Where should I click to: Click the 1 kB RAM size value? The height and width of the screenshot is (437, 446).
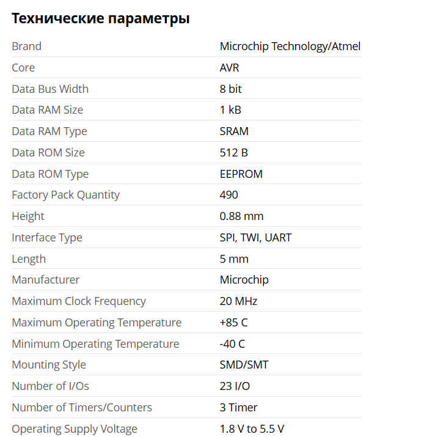point(230,110)
